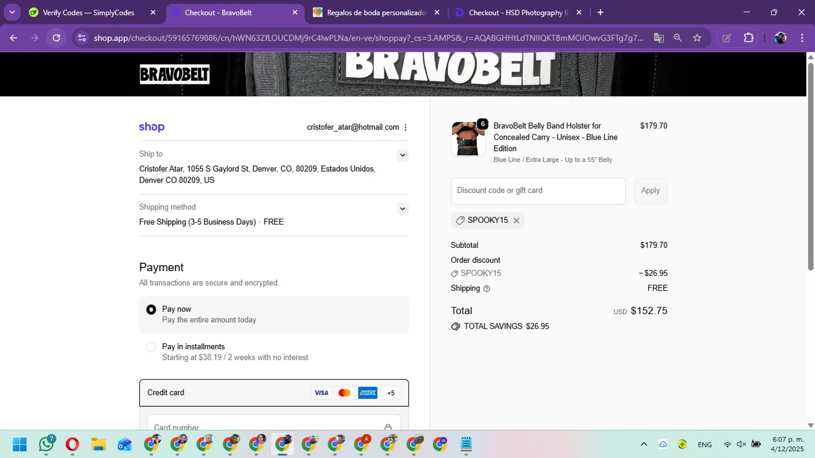
Task: Close the HSD Photography tab
Action: pyautogui.click(x=579, y=12)
